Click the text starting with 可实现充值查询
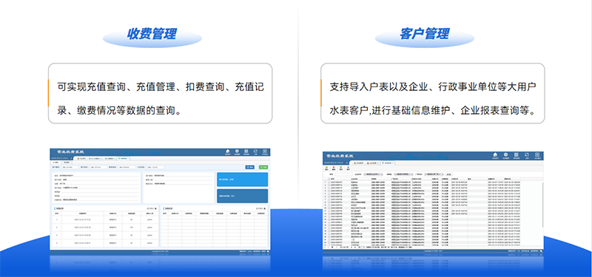The image size is (592, 277). point(161,99)
